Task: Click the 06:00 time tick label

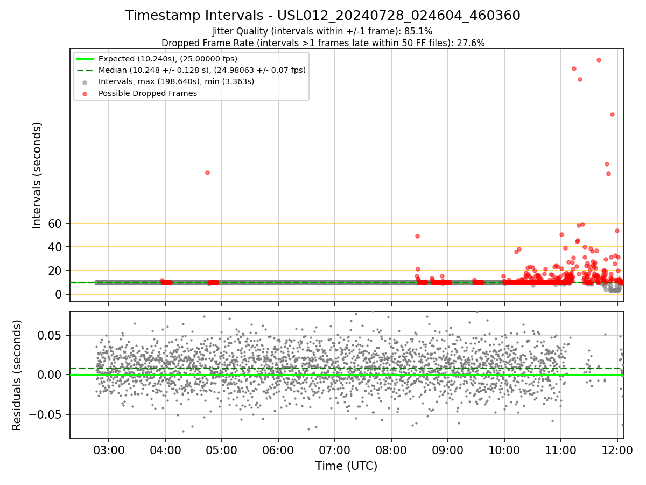Action: click(278, 449)
